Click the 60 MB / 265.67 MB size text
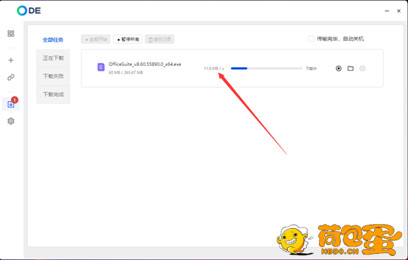This screenshot has width=408, height=260. [126, 73]
